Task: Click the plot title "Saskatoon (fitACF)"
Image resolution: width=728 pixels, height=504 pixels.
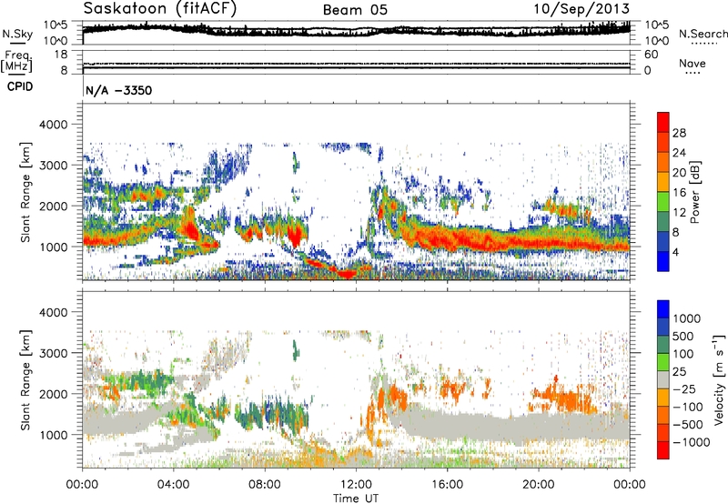Action: tap(159, 8)
